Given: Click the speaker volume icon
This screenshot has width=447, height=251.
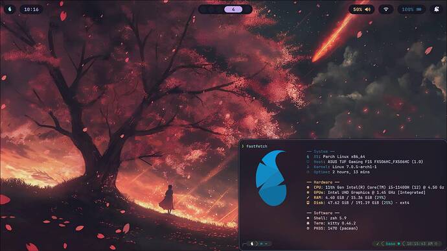Looking at the screenshot, I should 368,10.
